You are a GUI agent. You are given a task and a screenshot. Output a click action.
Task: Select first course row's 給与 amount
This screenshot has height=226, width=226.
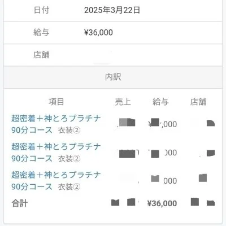point(163,123)
